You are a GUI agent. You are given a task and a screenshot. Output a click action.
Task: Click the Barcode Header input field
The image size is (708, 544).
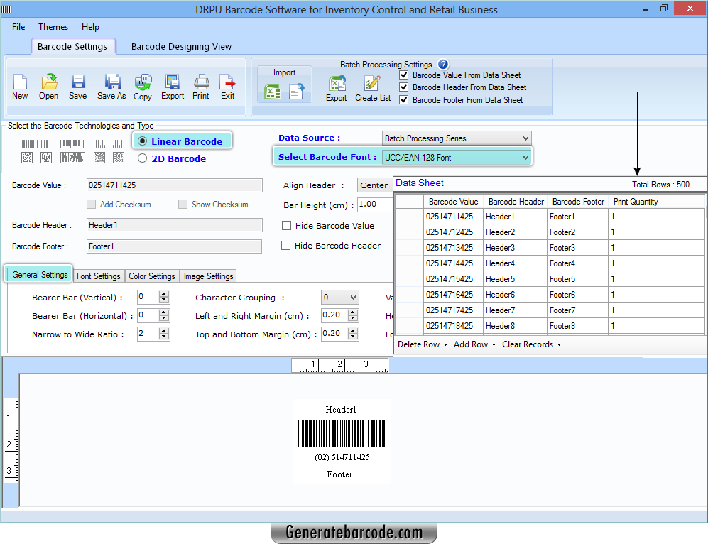(x=174, y=225)
